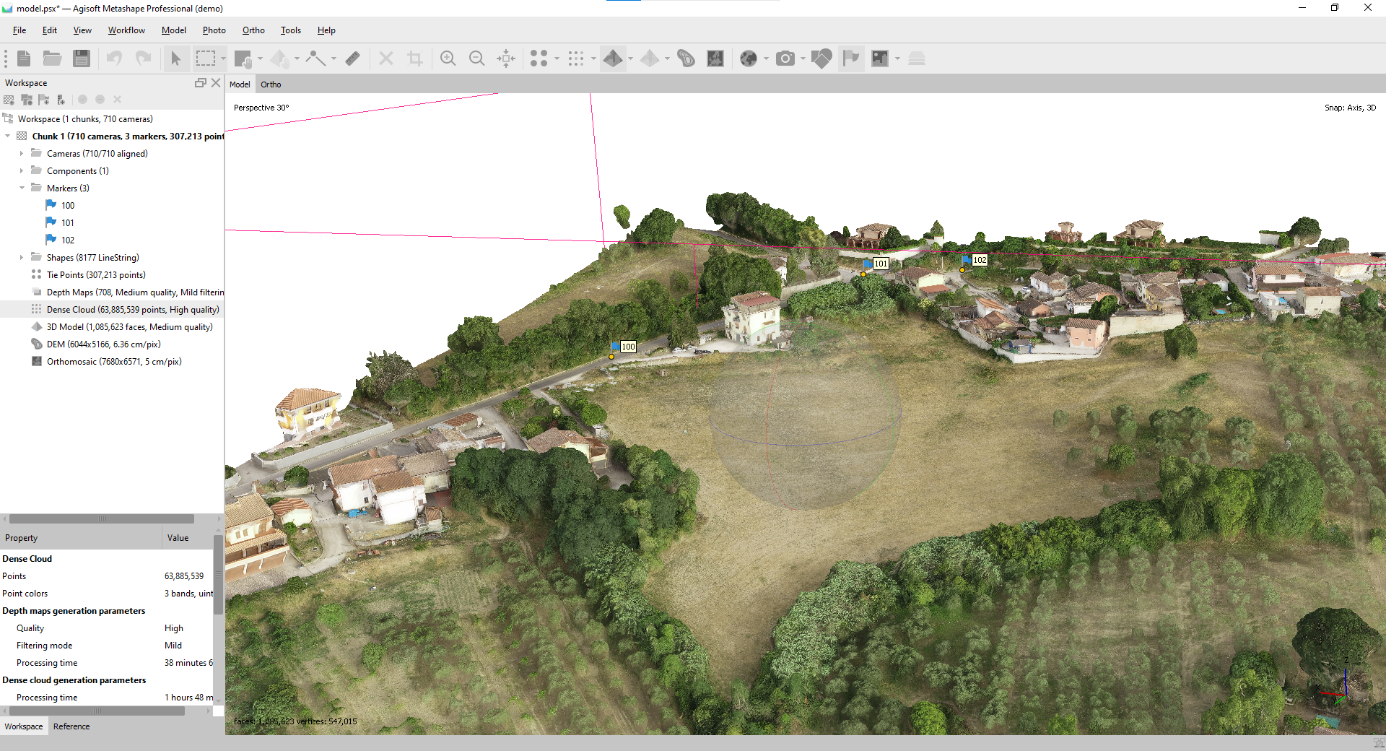This screenshot has width=1386, height=751.
Task: Undo the last action
Action: 113,58
